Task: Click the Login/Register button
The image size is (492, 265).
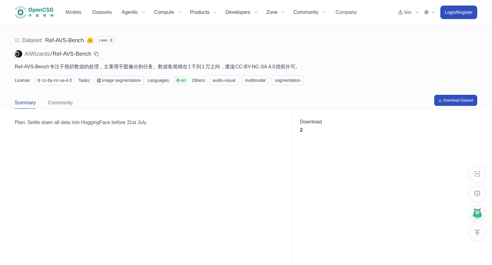Action: [459, 12]
